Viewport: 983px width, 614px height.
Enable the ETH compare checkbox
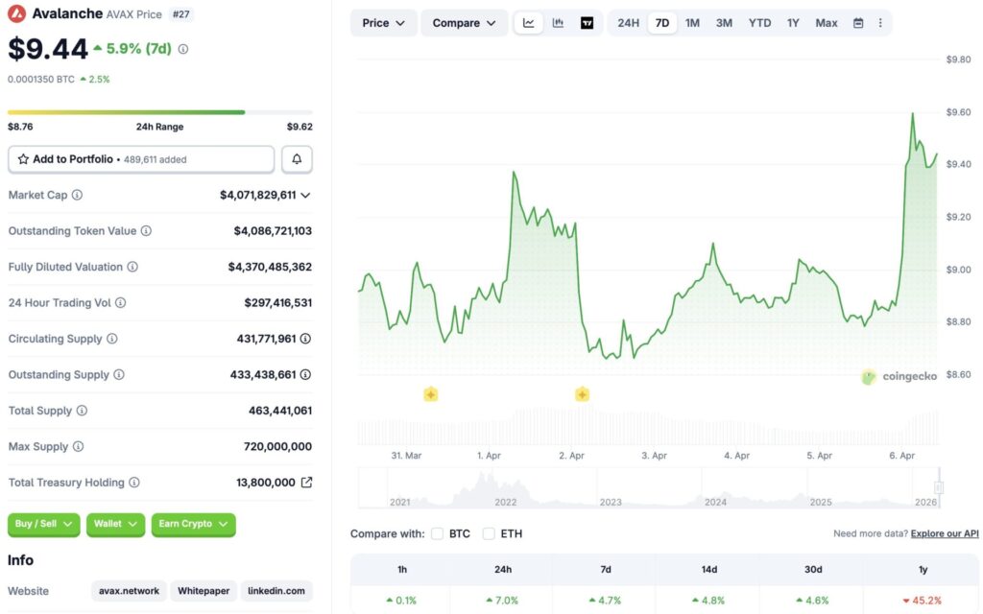[489, 533]
